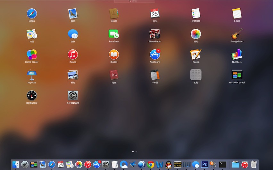
Task: Open Mission Control from the Launchpad grid
Action: (237, 75)
